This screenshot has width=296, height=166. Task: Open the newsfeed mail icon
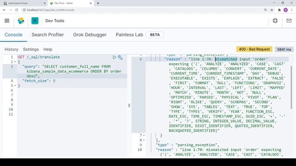click(289, 21)
